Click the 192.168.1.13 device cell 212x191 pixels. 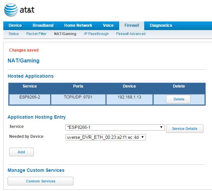[129, 99]
